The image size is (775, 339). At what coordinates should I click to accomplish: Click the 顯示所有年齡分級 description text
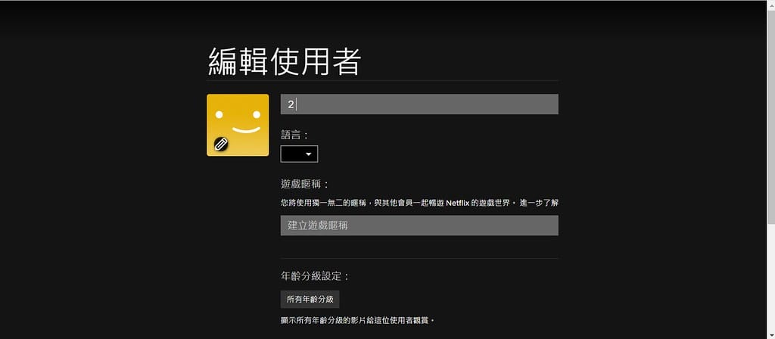coord(357,321)
